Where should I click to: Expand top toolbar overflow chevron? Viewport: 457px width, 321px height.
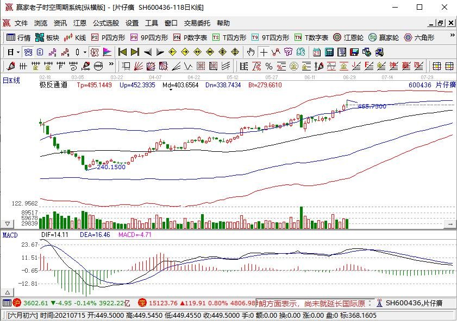[x=452, y=35]
